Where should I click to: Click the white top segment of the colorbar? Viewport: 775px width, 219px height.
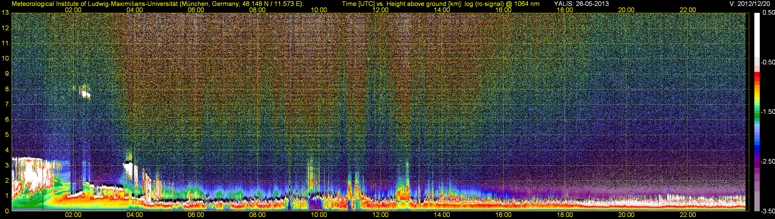point(757,35)
